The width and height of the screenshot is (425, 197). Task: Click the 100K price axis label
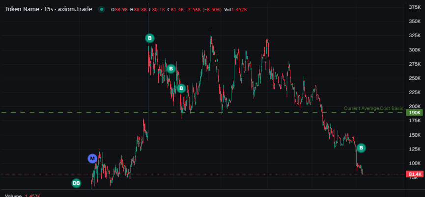pyautogui.click(x=415, y=163)
